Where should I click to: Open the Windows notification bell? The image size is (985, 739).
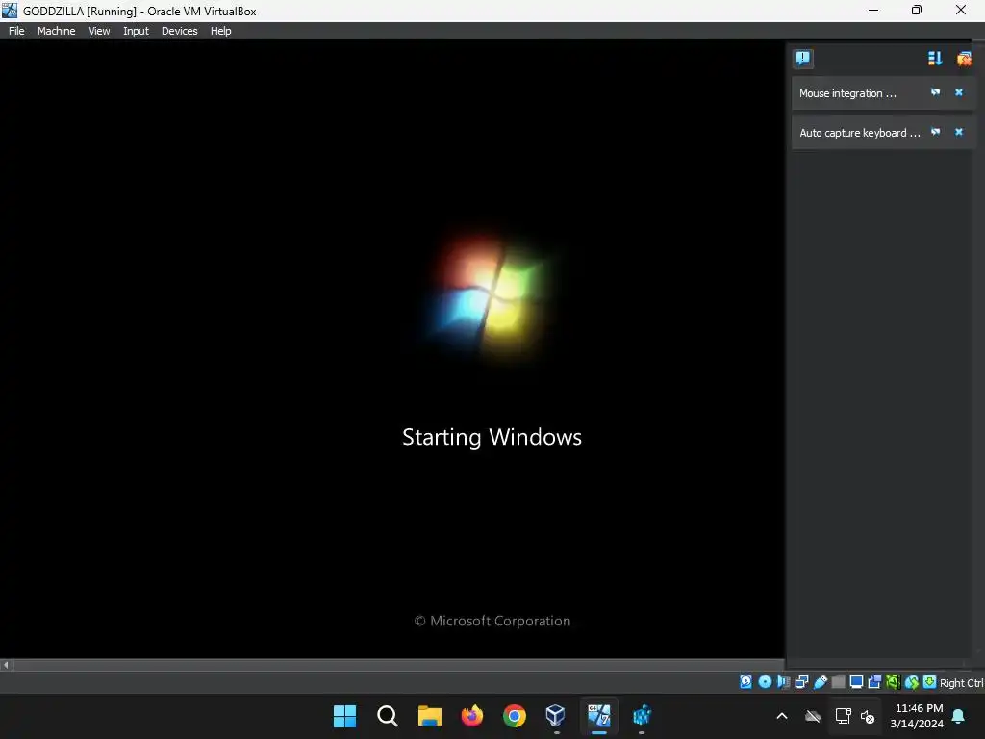[x=959, y=716]
